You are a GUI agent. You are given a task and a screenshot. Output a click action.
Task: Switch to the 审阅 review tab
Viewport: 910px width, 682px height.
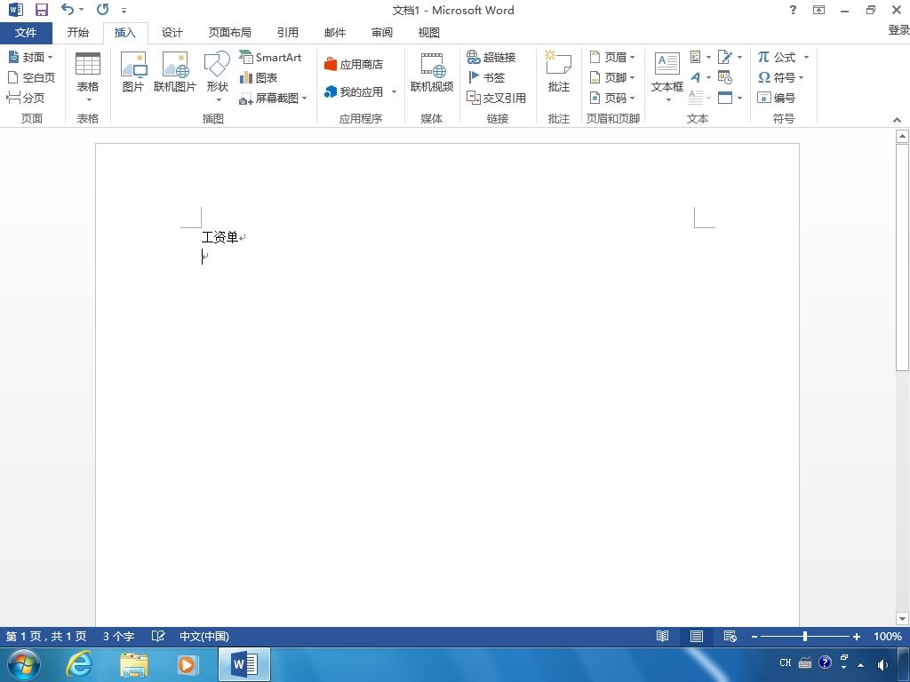click(382, 33)
